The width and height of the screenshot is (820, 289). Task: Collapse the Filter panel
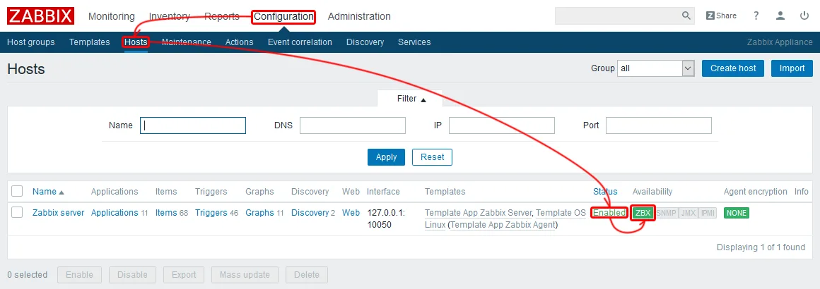(x=411, y=99)
